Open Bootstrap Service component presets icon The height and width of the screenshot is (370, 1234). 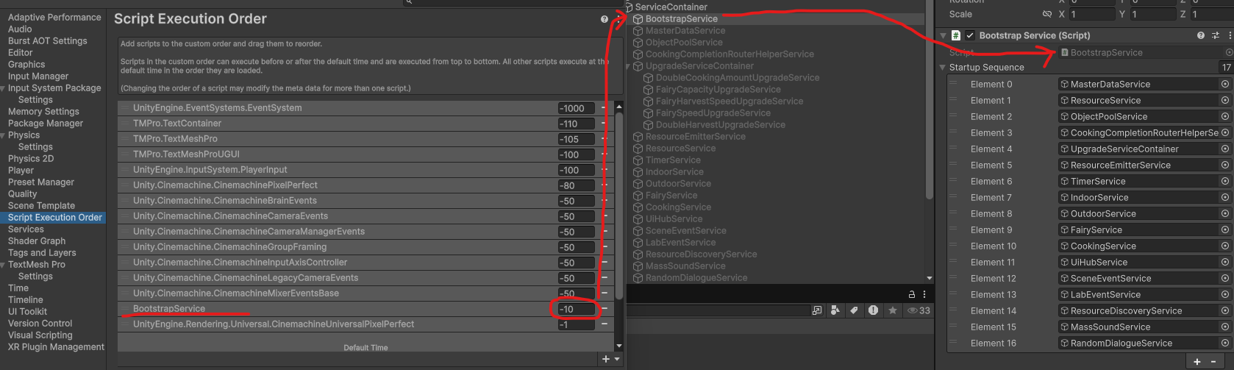point(1216,35)
